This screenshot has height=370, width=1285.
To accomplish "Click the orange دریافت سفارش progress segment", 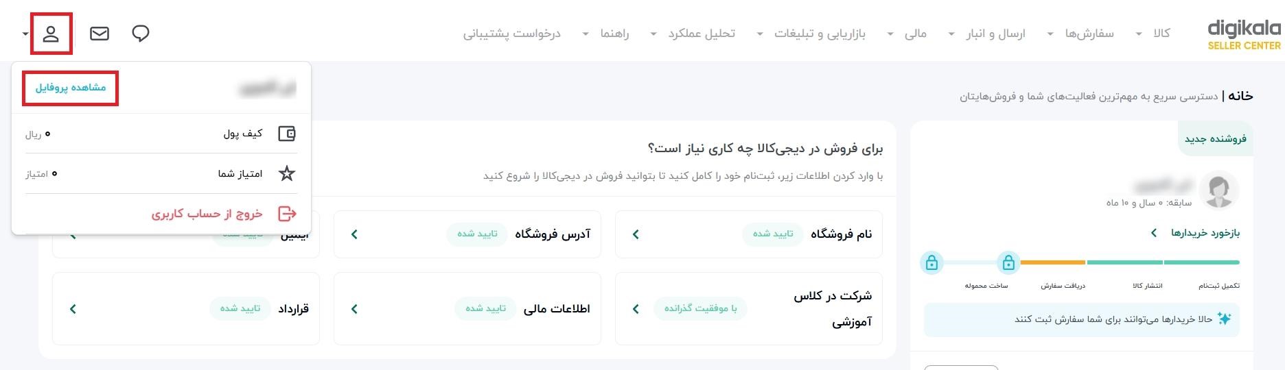I will [1053, 262].
